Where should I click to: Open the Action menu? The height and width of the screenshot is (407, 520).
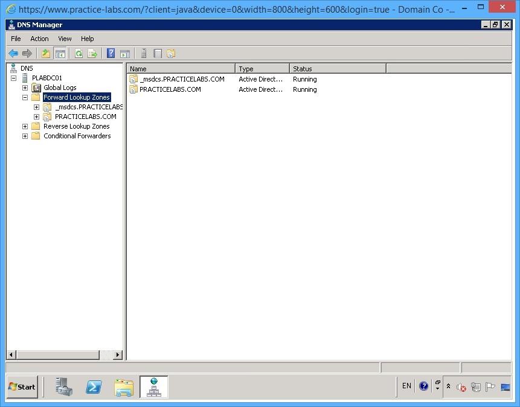[x=39, y=38]
